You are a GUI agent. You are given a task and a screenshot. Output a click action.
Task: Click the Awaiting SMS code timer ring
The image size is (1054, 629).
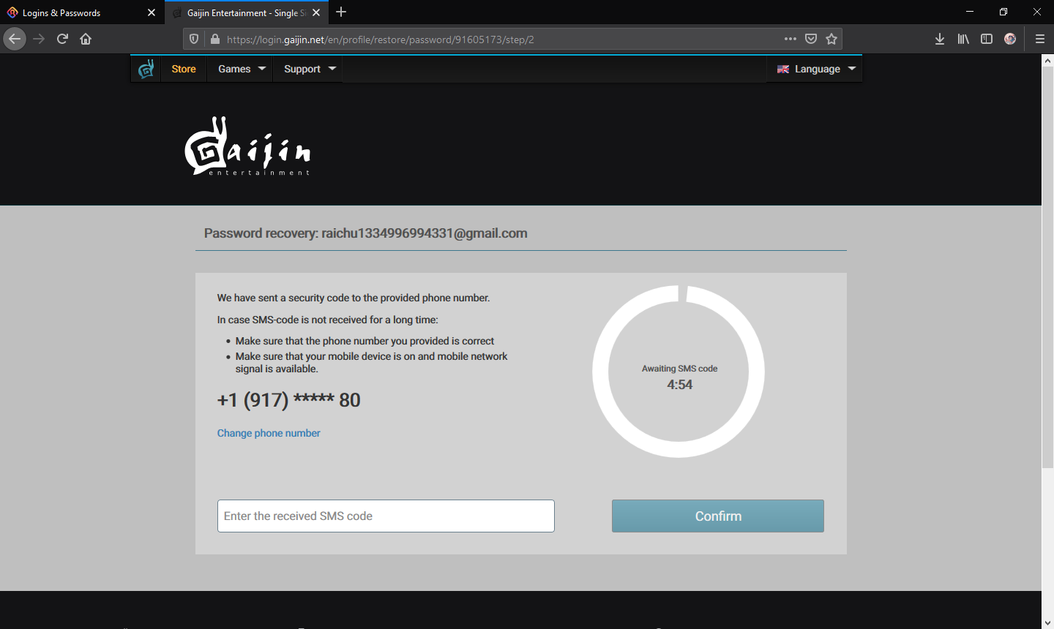pyautogui.click(x=679, y=372)
